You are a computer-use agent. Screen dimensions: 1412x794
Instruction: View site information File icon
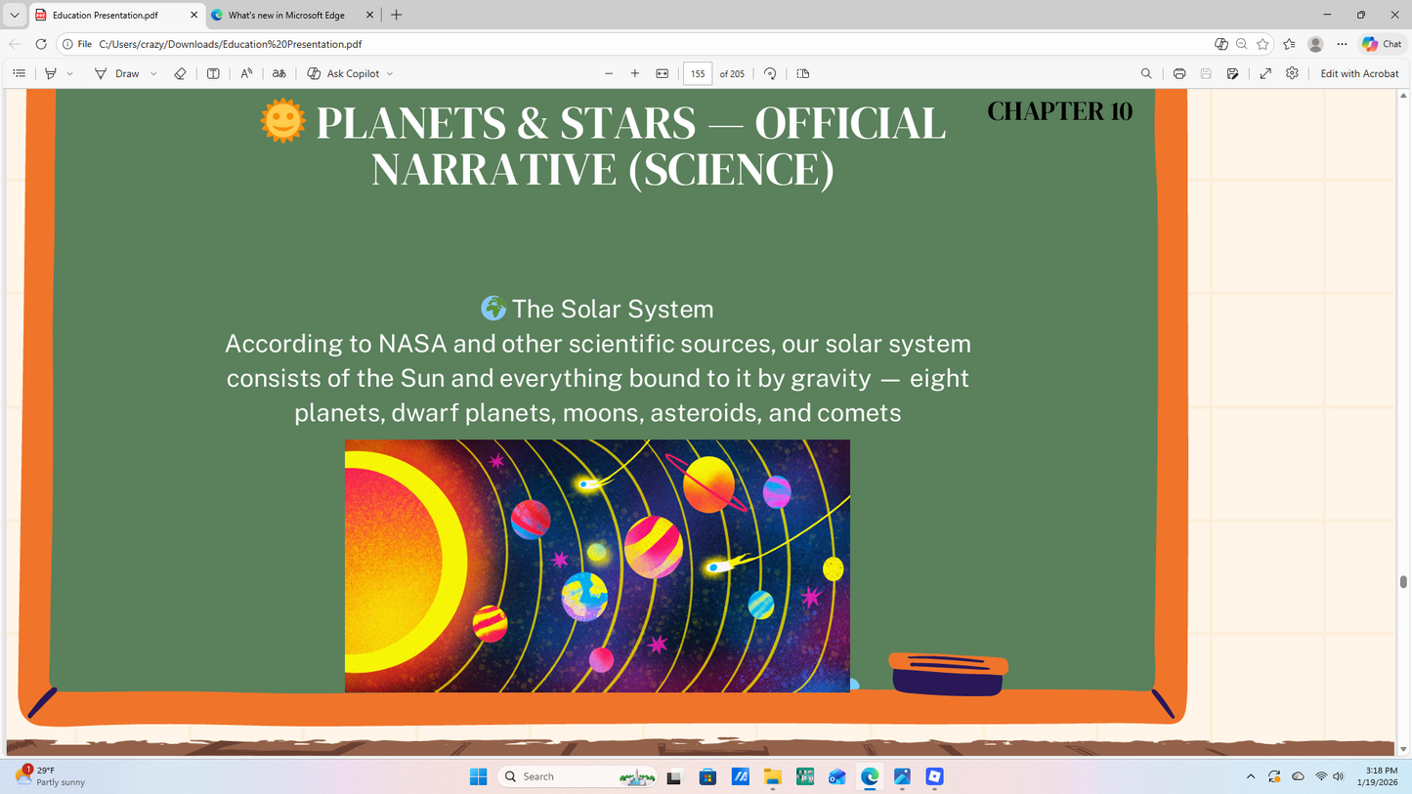tap(76, 44)
